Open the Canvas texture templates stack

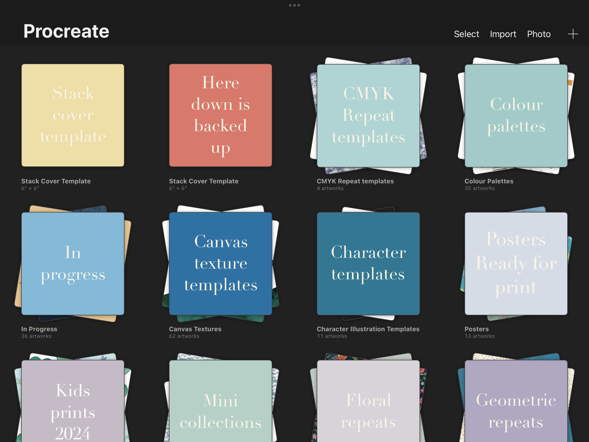point(220,263)
